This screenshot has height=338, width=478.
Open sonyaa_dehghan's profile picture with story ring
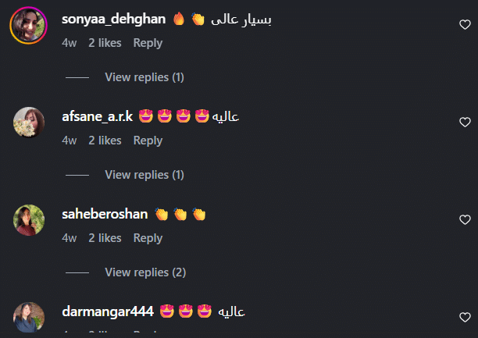[x=28, y=25]
